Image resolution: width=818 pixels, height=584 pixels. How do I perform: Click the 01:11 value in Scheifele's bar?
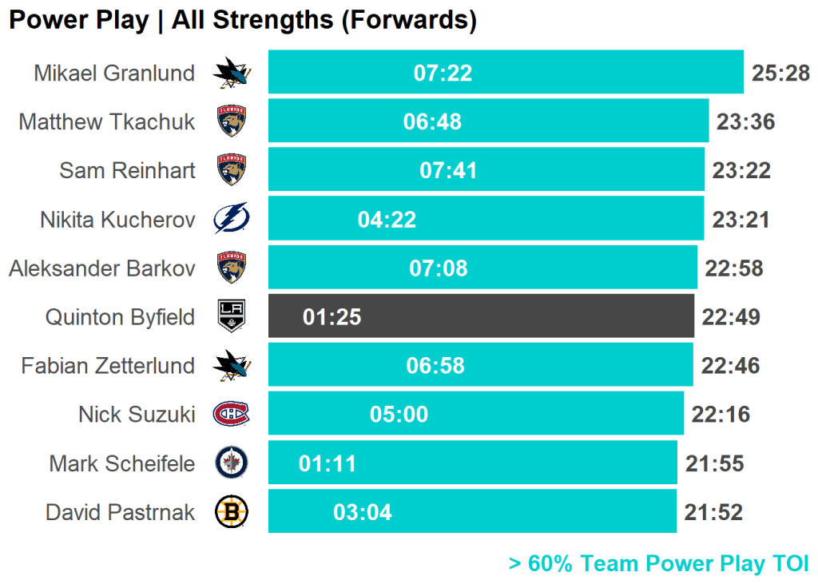point(328,463)
